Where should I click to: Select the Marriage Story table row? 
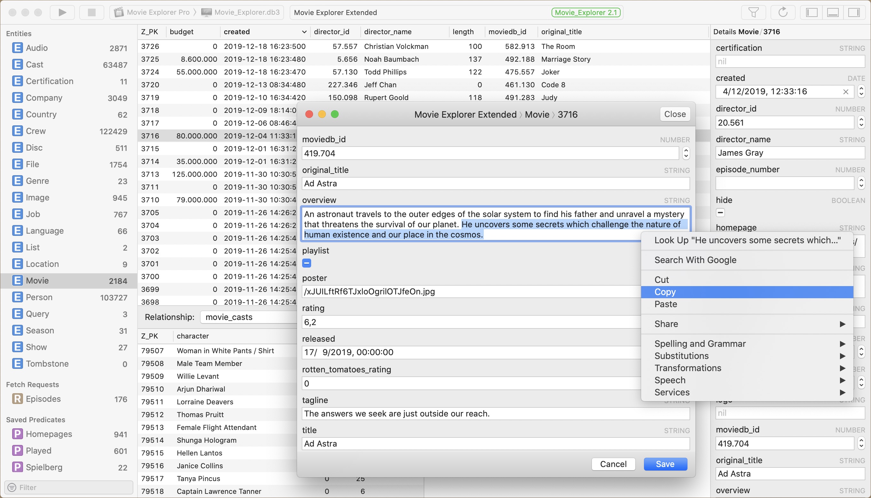pos(424,59)
